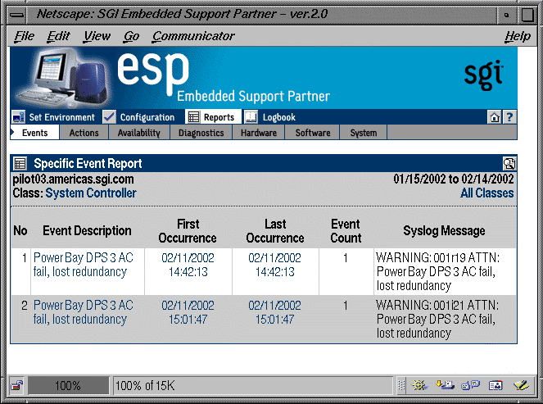Click syslog message WARNING: 001i21 ATTN
Viewport: 543px width, 404px height.
pos(437,319)
